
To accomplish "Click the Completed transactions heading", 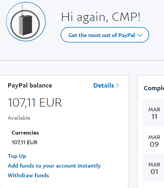I will tap(154, 88).
